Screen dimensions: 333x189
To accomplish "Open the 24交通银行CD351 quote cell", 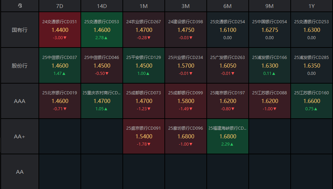I will (60, 30).
